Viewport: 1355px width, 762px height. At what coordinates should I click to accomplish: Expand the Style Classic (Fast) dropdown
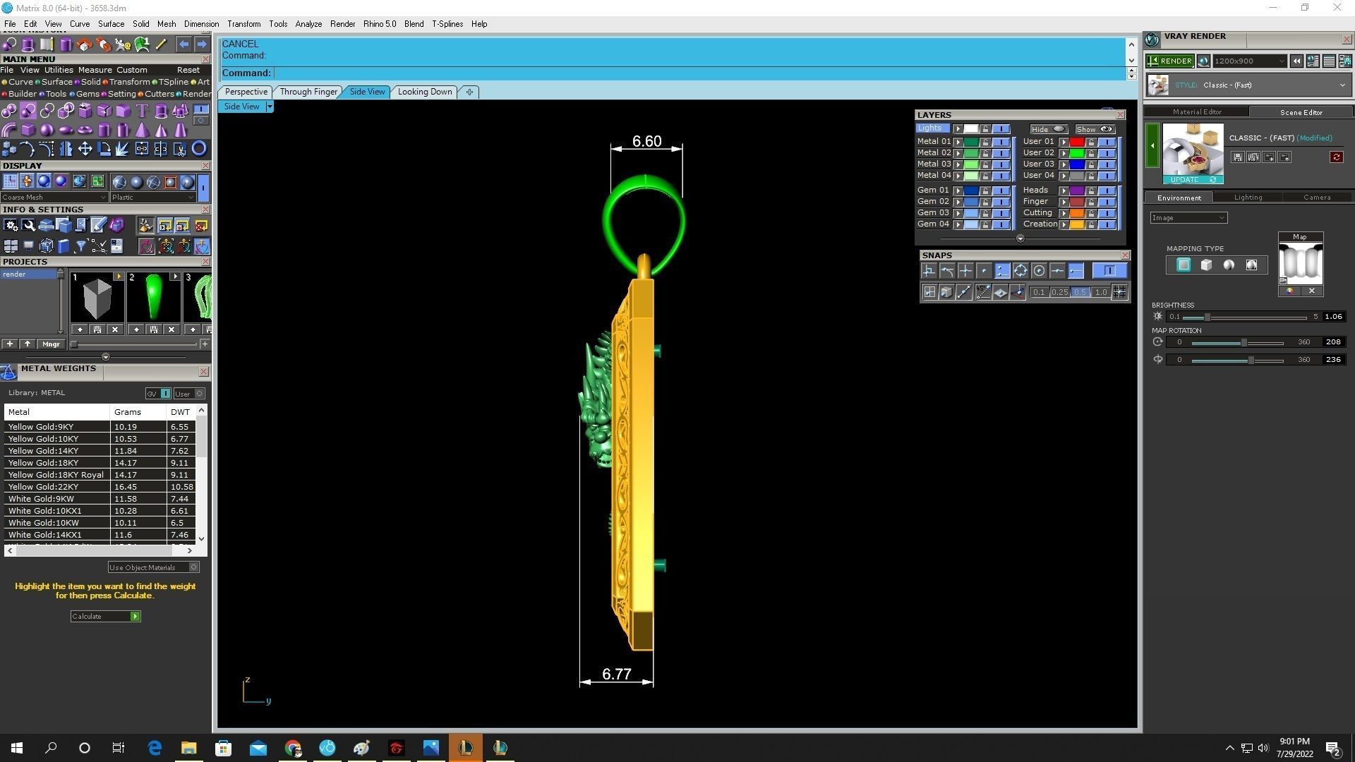[x=1342, y=85]
